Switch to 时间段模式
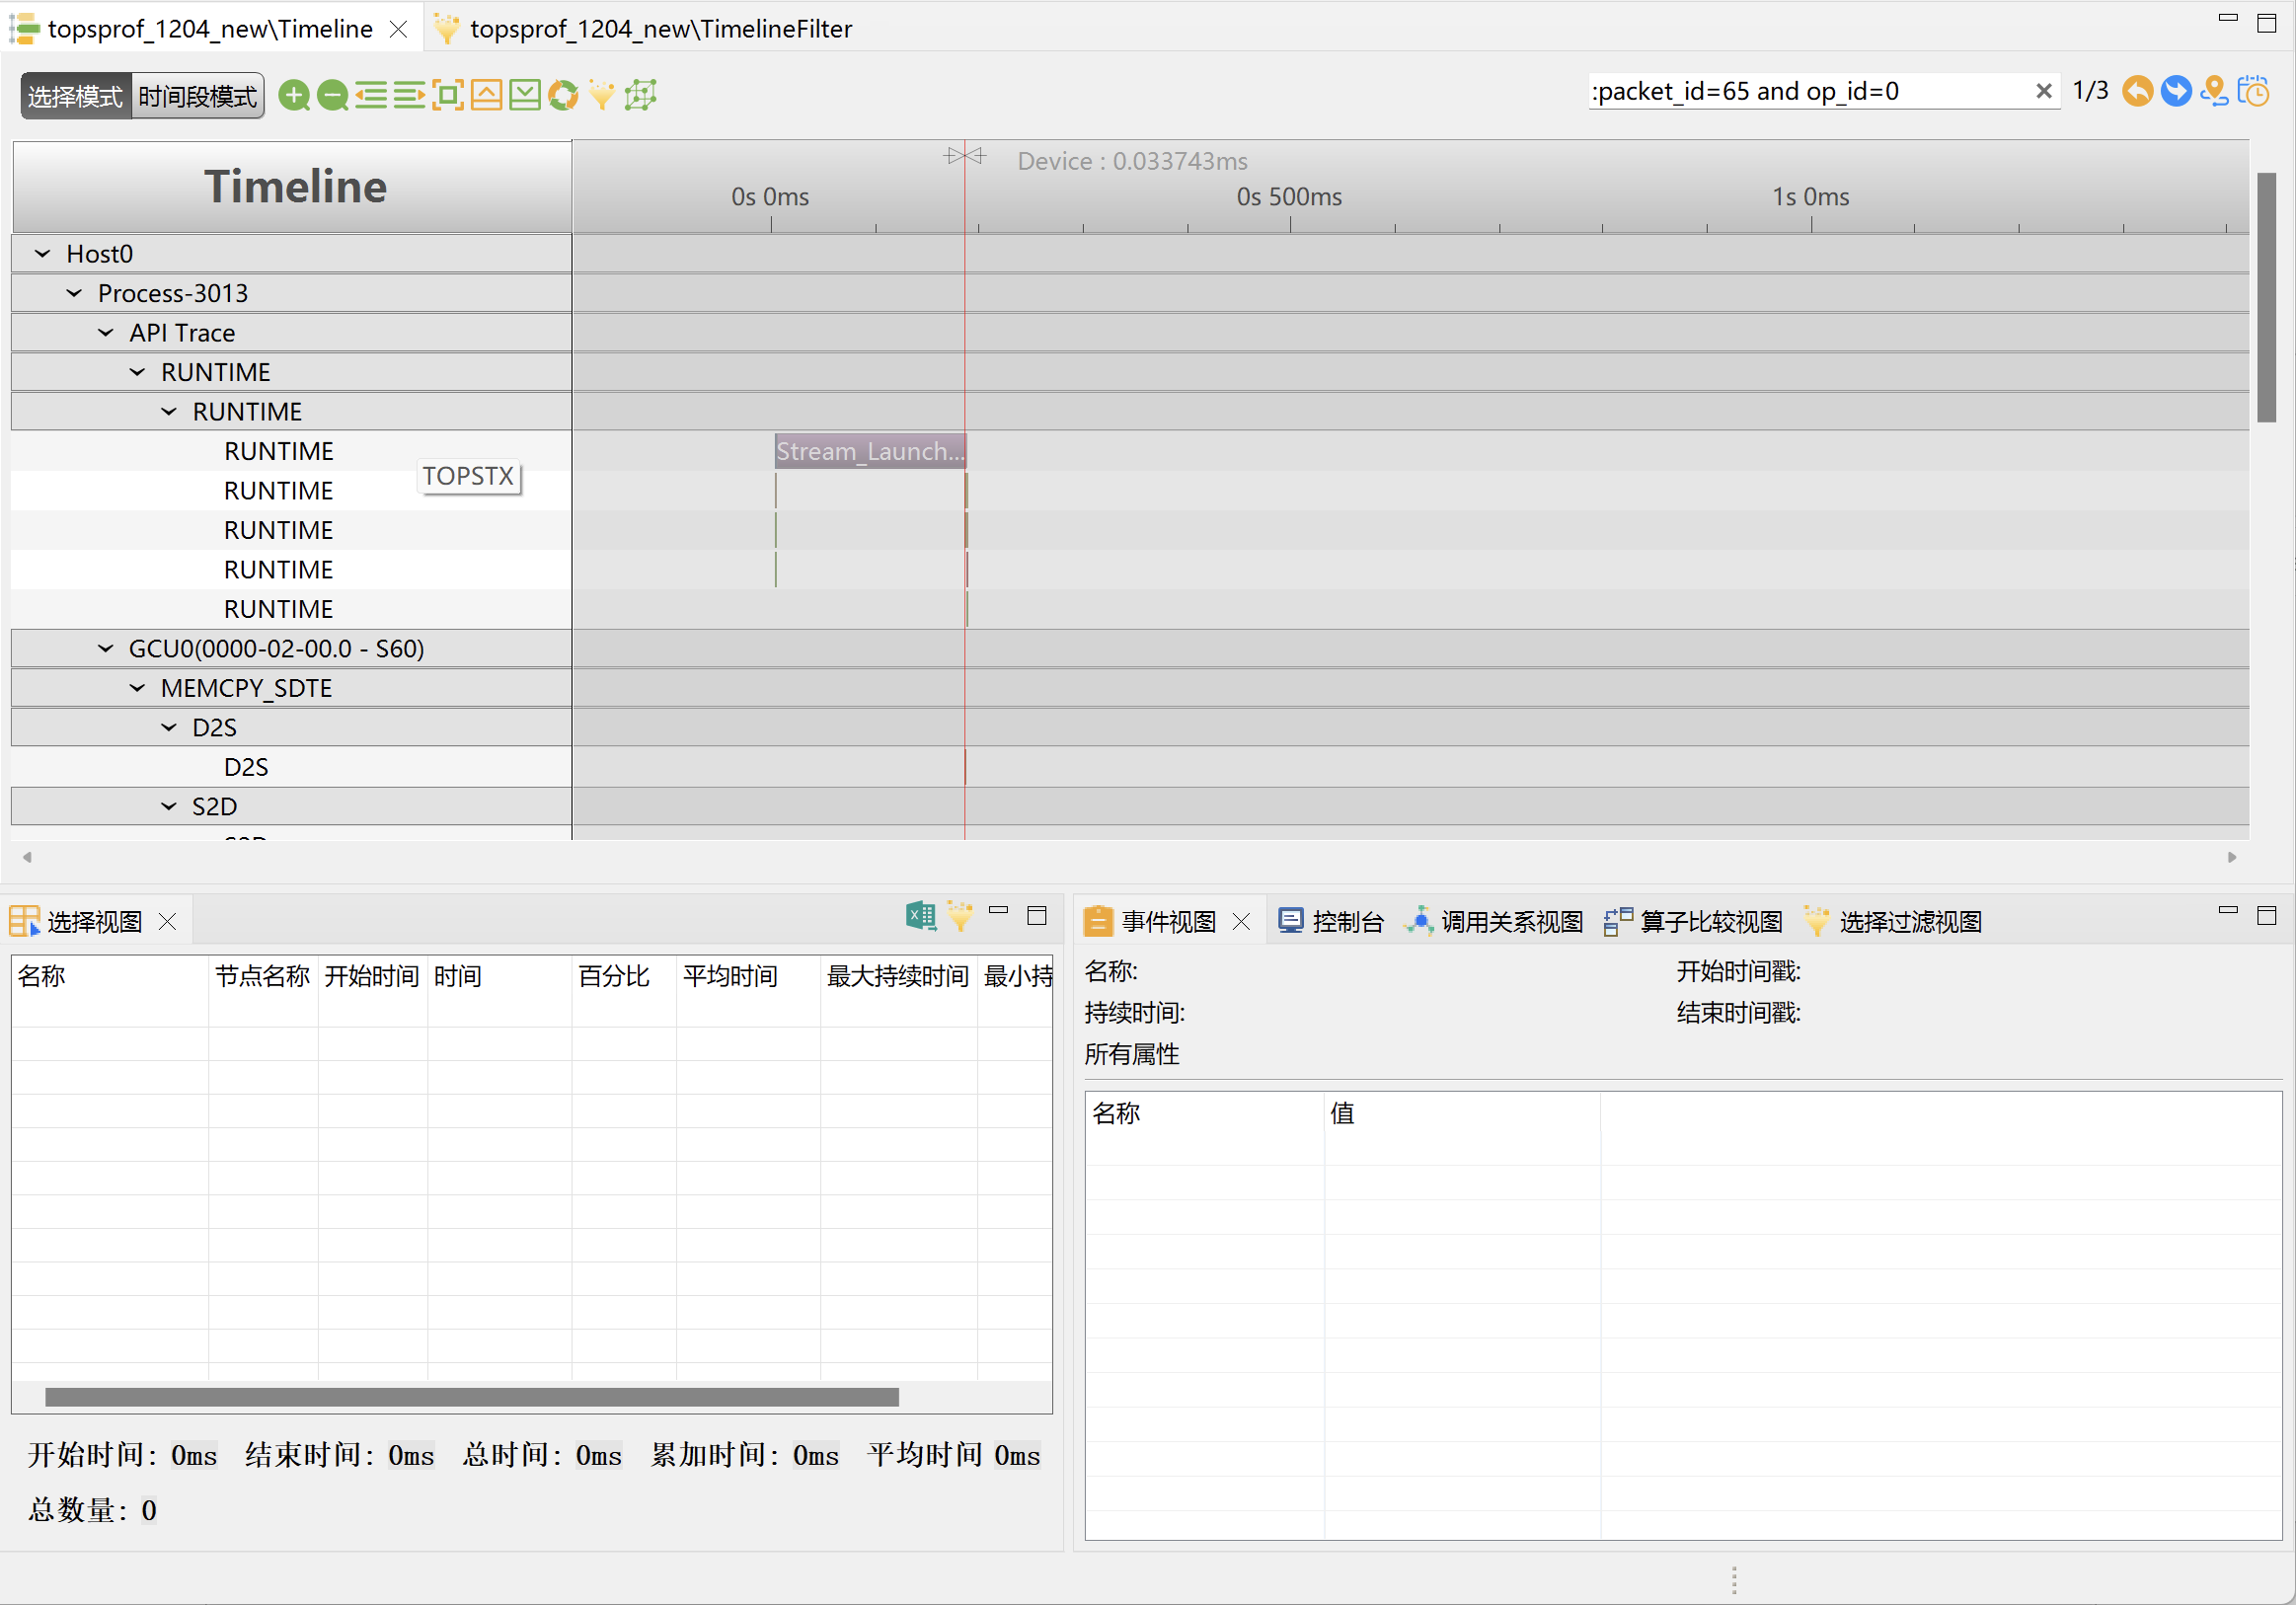Image resolution: width=2296 pixels, height=1605 pixels. [198, 97]
